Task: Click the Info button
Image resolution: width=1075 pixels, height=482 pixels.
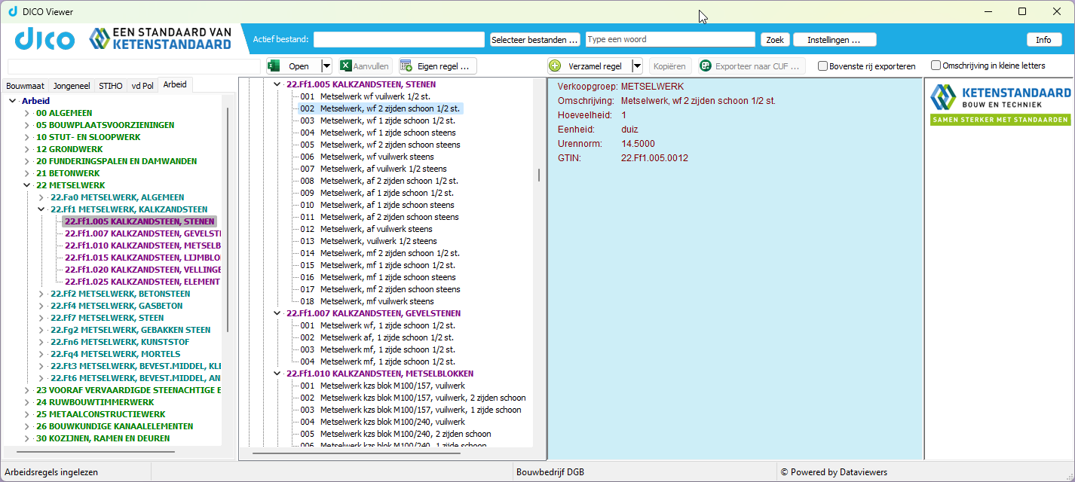Action: 1043,39
